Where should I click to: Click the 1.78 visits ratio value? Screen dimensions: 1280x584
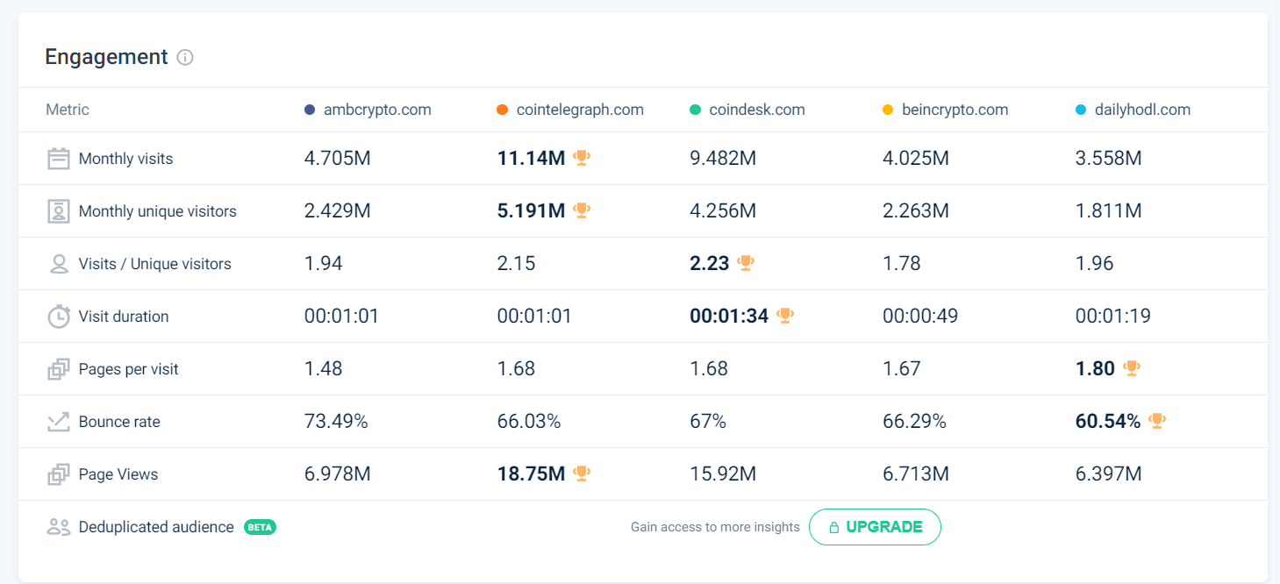(x=902, y=264)
